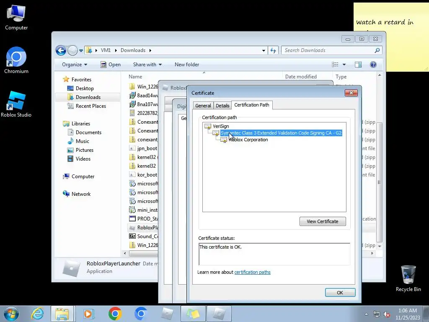Open Windows Explorer from the taskbar
The height and width of the screenshot is (322, 429).
tap(62, 314)
